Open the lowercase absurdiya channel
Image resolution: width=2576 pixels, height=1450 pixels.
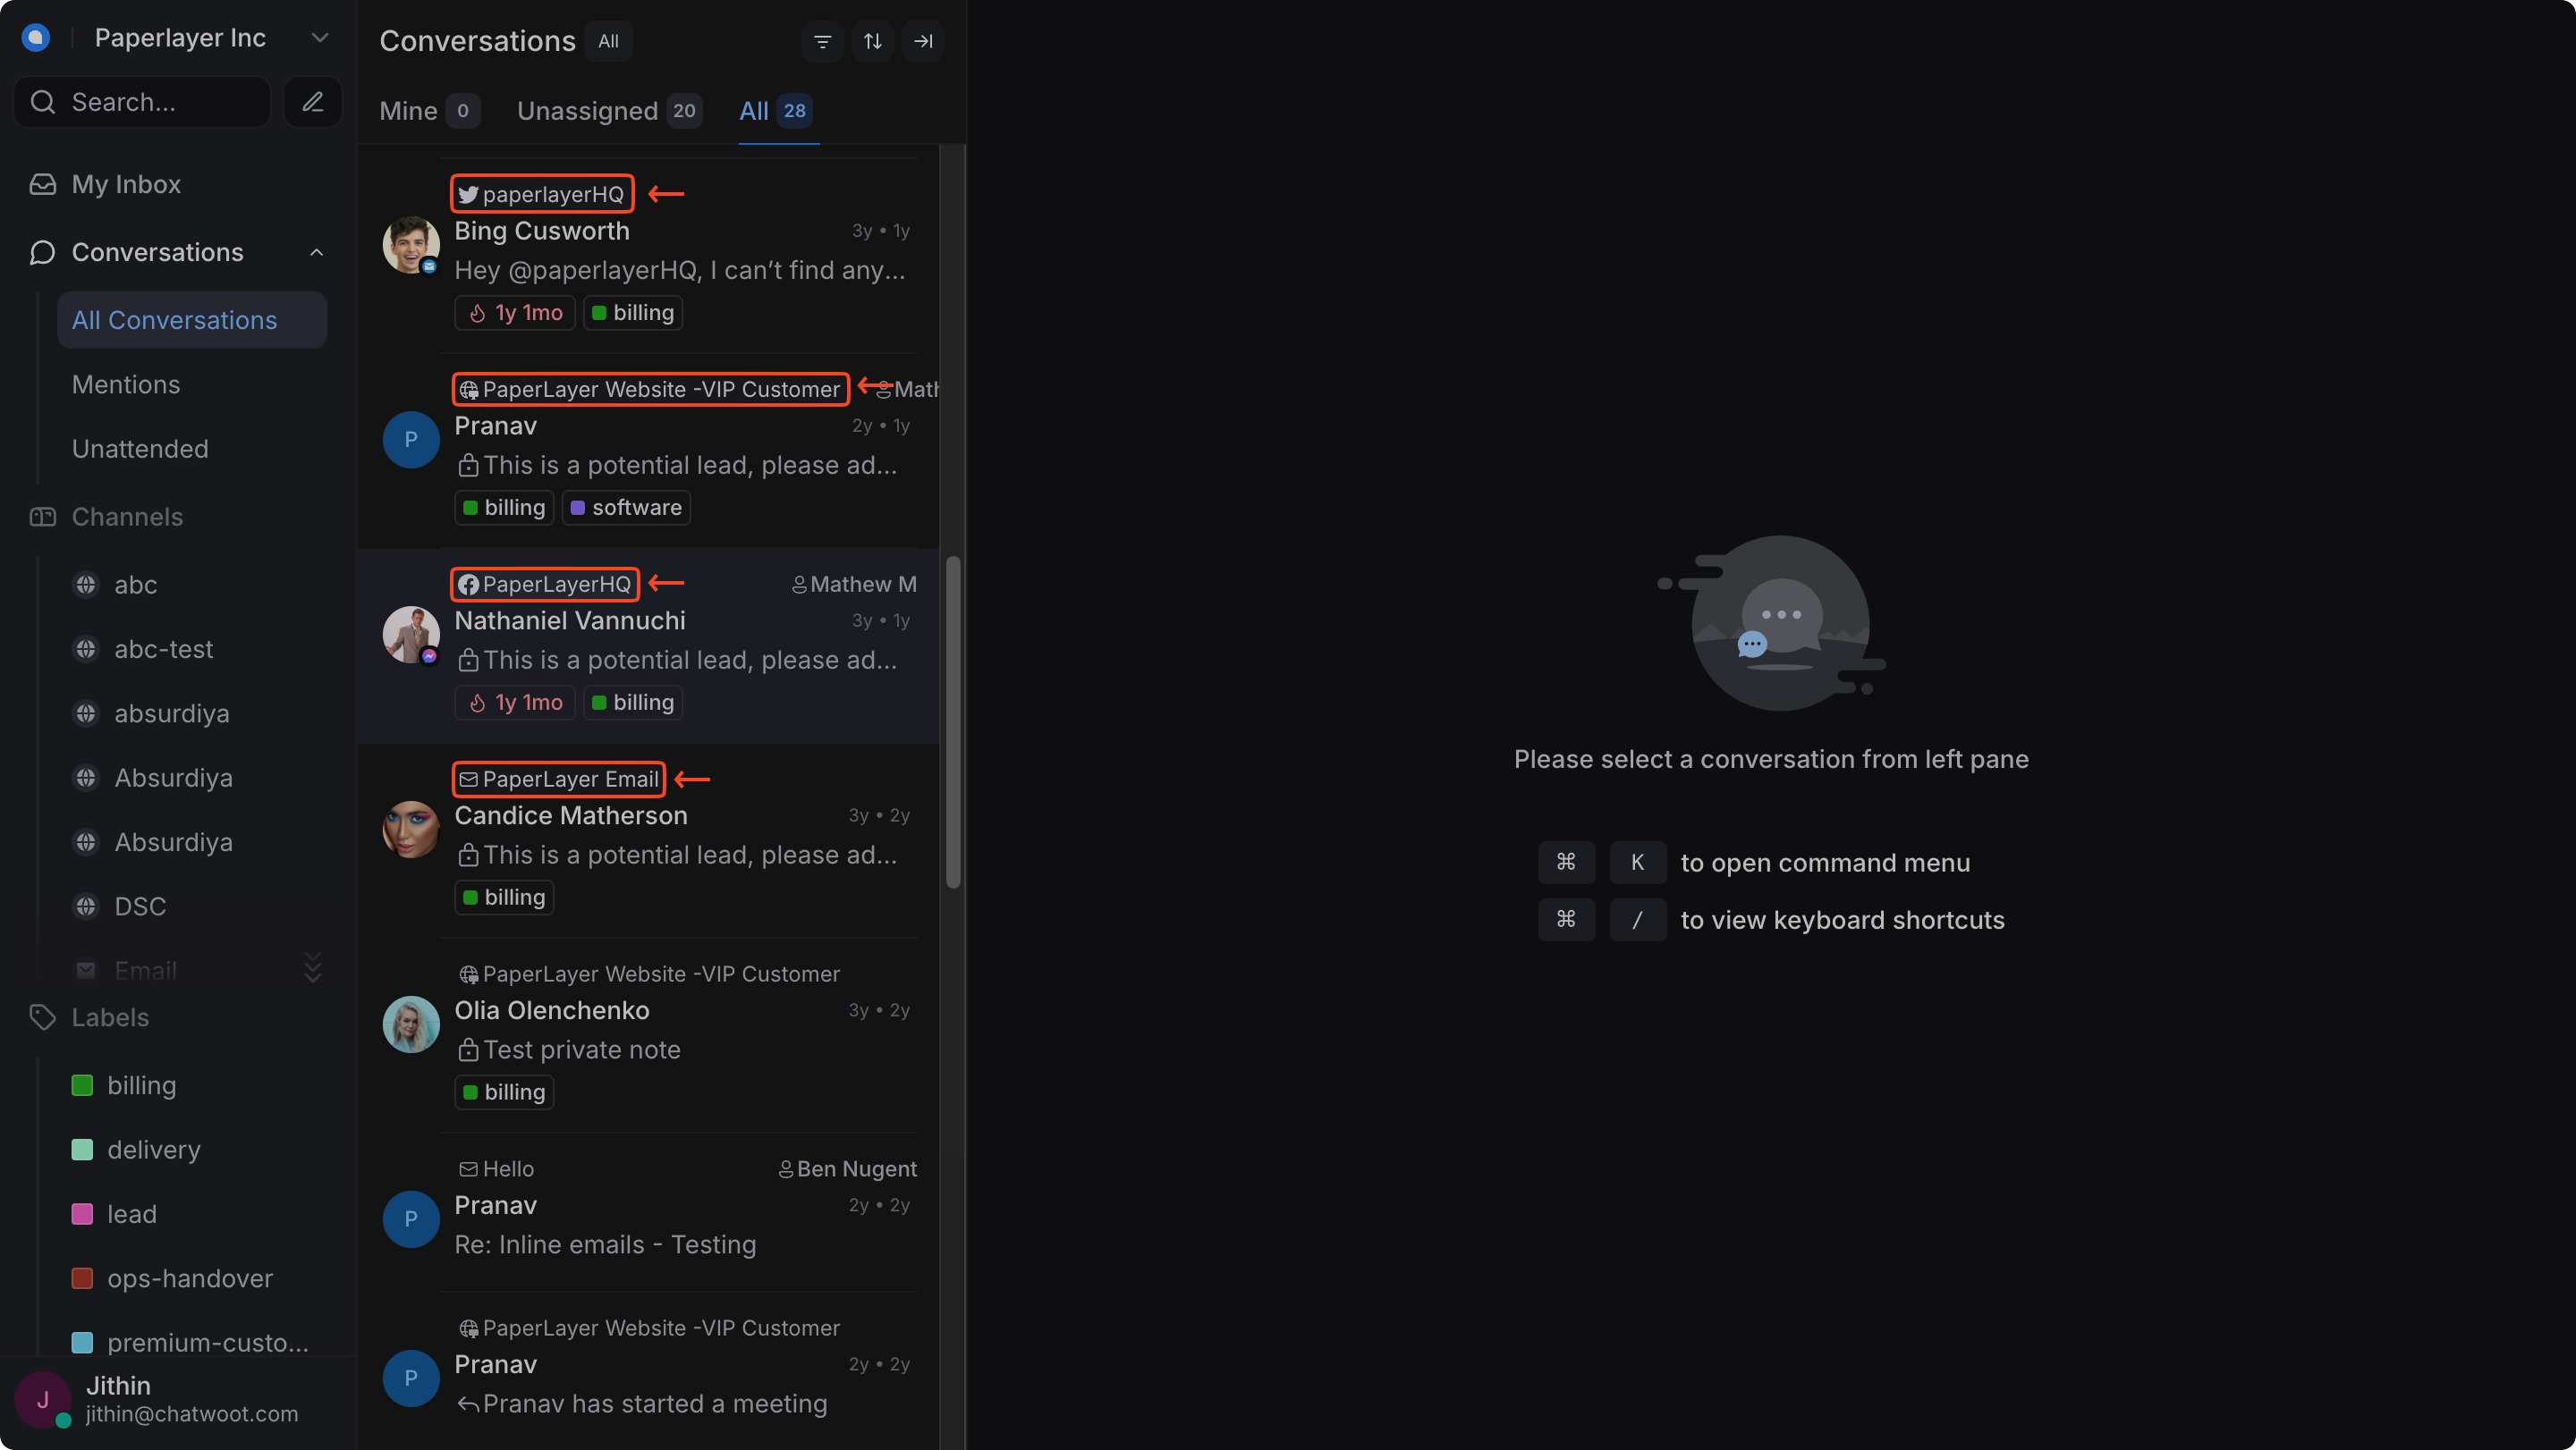pos(171,713)
